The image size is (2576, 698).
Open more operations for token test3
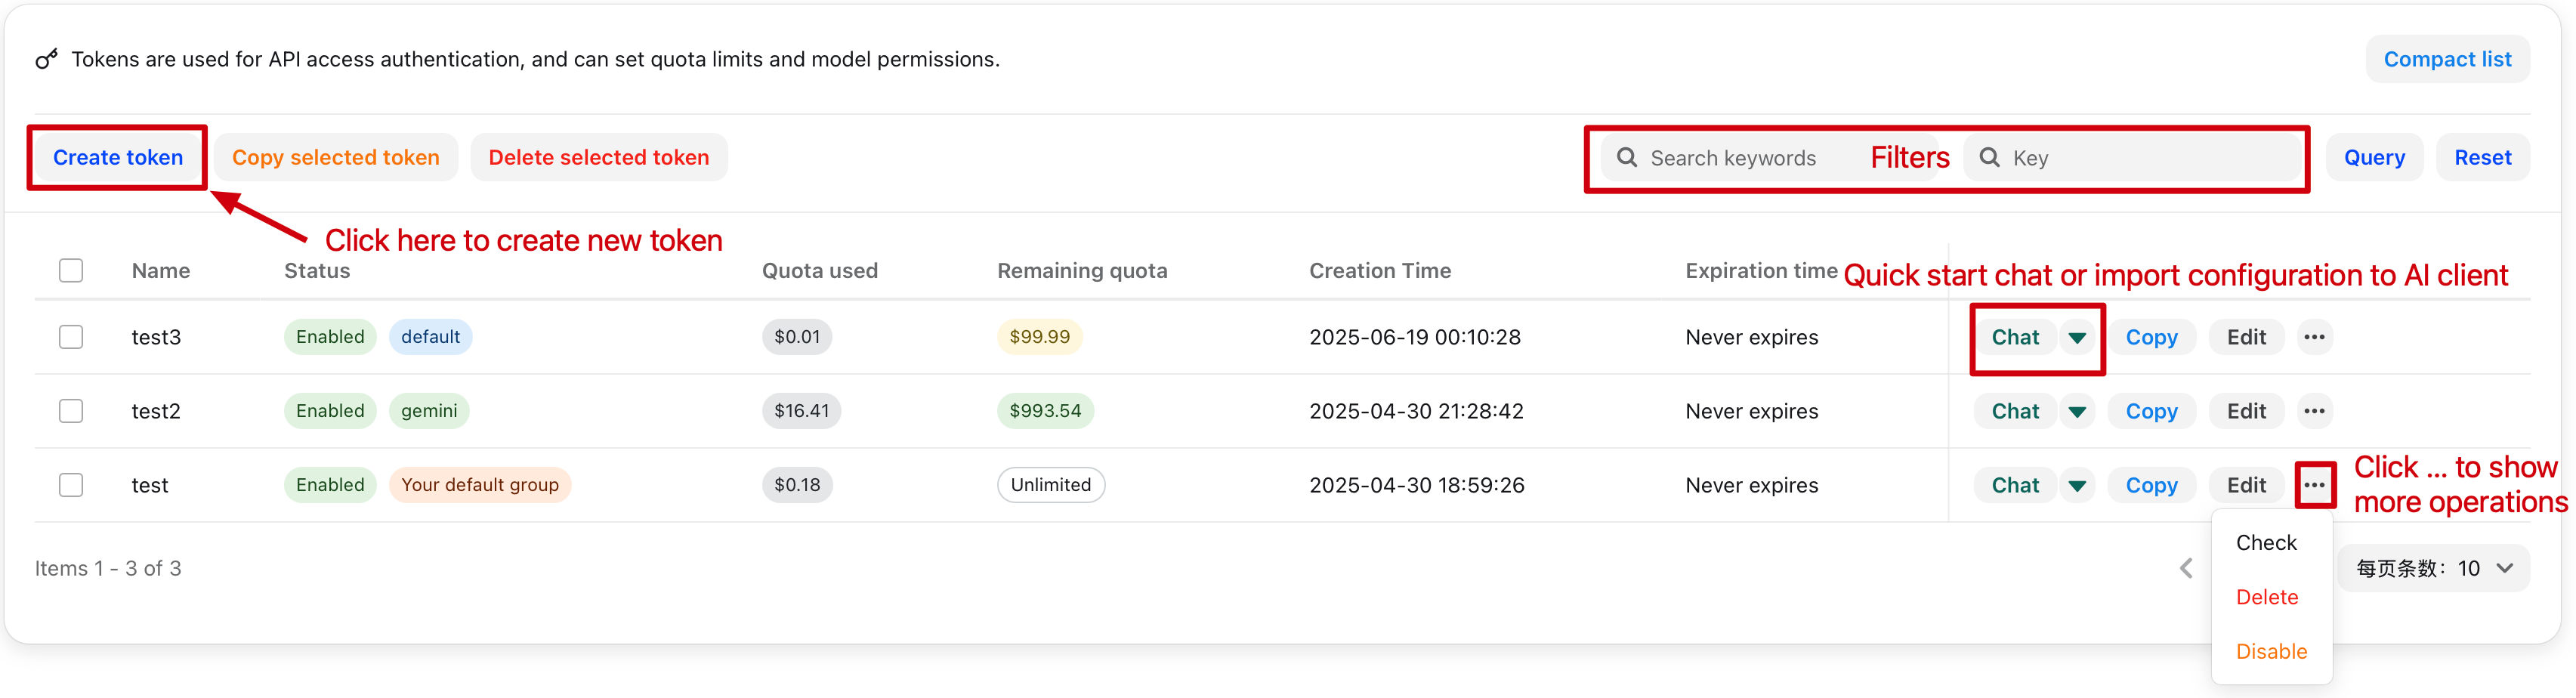point(2314,337)
